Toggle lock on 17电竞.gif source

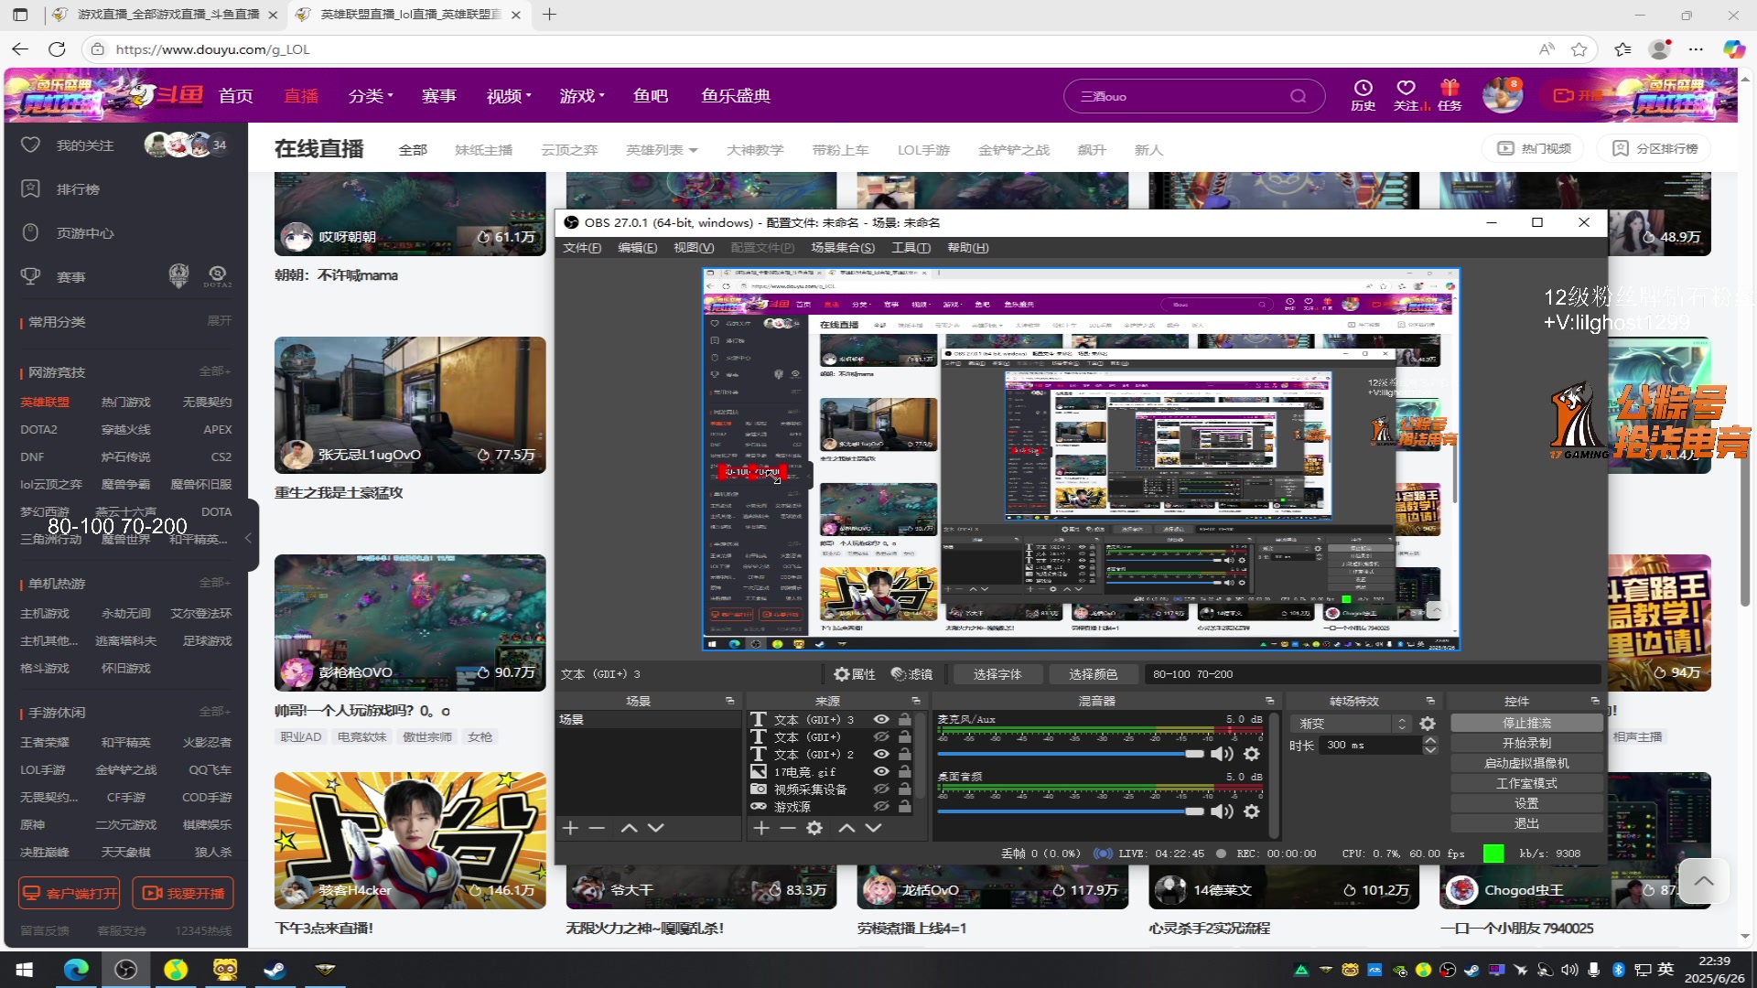click(x=904, y=772)
